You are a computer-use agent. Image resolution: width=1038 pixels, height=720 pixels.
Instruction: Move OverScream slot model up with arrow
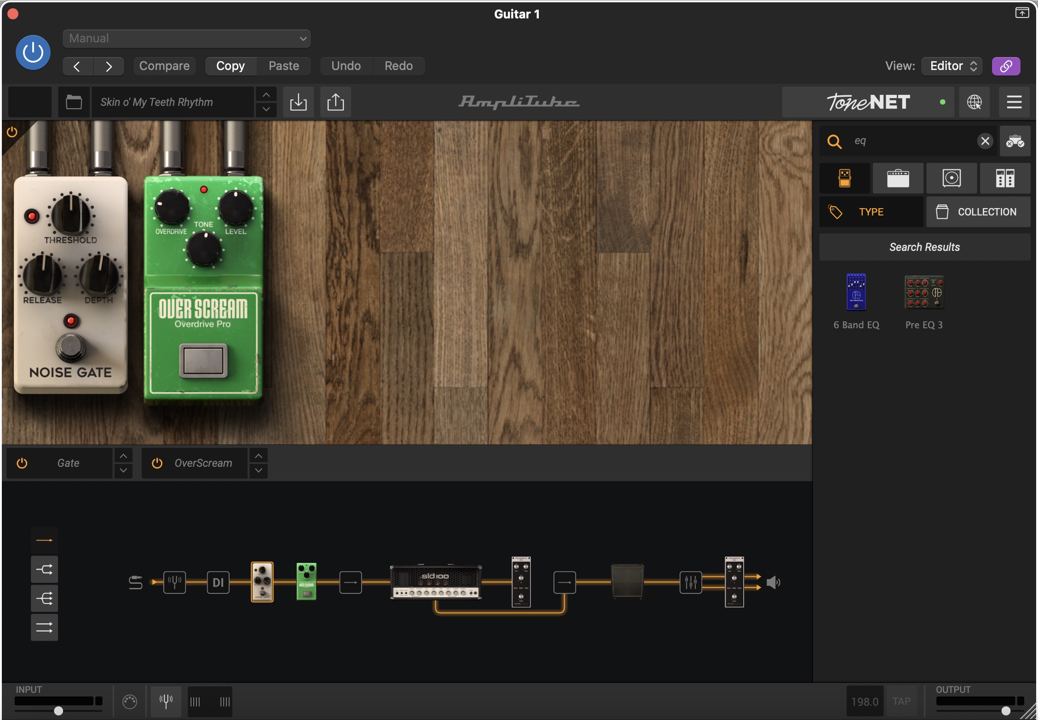click(259, 456)
